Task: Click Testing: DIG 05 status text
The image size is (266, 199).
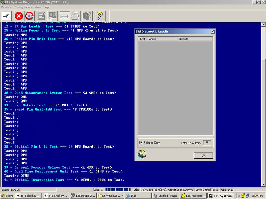Action: point(10,190)
